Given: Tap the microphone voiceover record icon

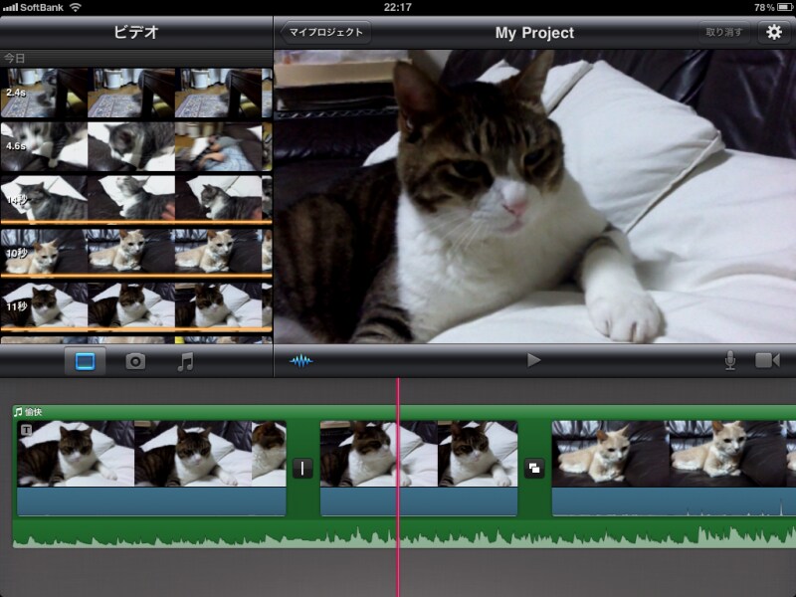Looking at the screenshot, I should point(729,360).
